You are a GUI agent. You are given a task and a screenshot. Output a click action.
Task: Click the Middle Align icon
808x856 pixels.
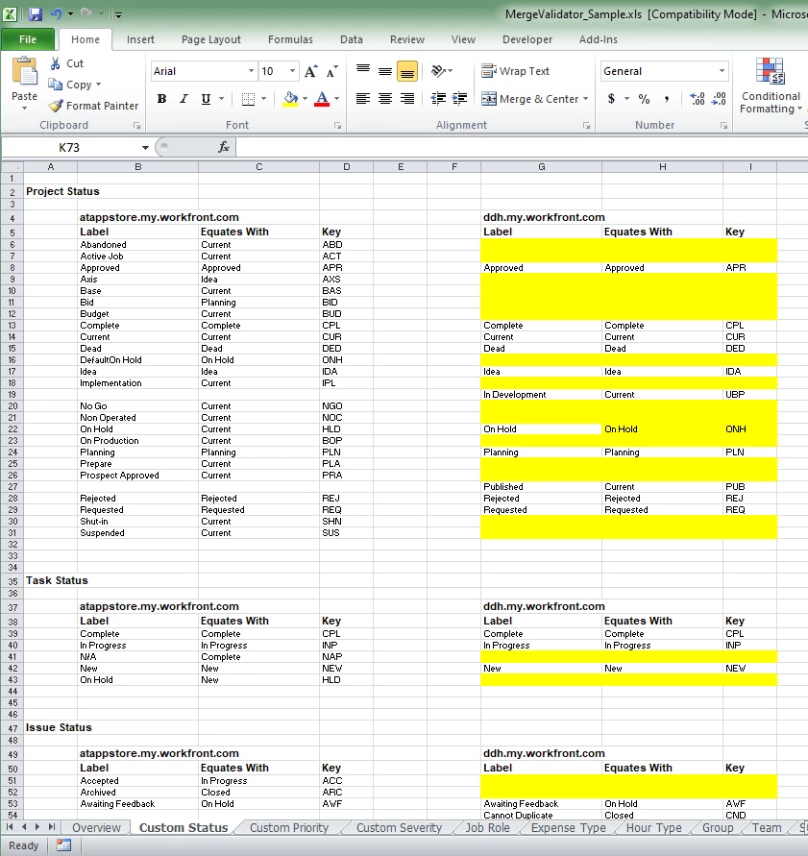click(x=385, y=71)
